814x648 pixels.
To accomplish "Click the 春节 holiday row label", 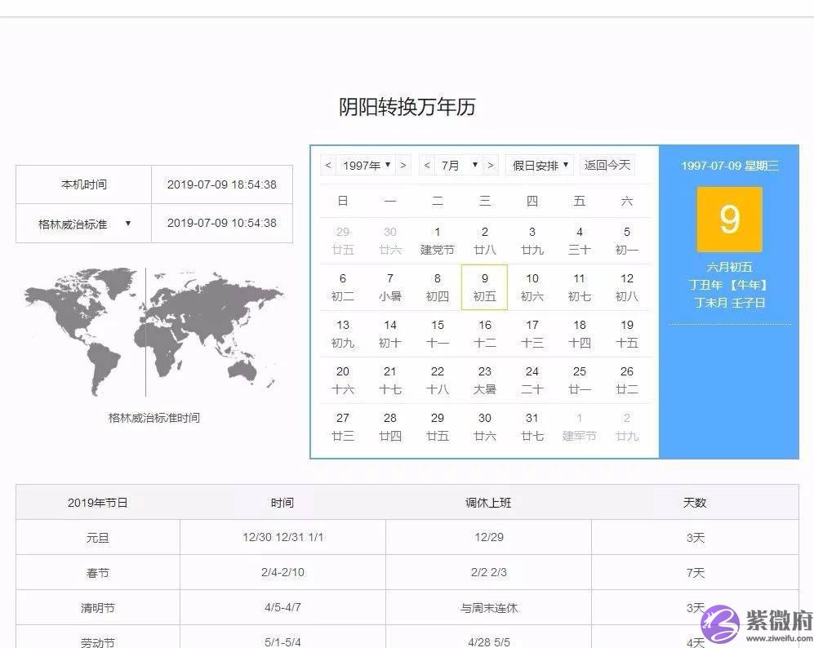I will tap(98, 573).
